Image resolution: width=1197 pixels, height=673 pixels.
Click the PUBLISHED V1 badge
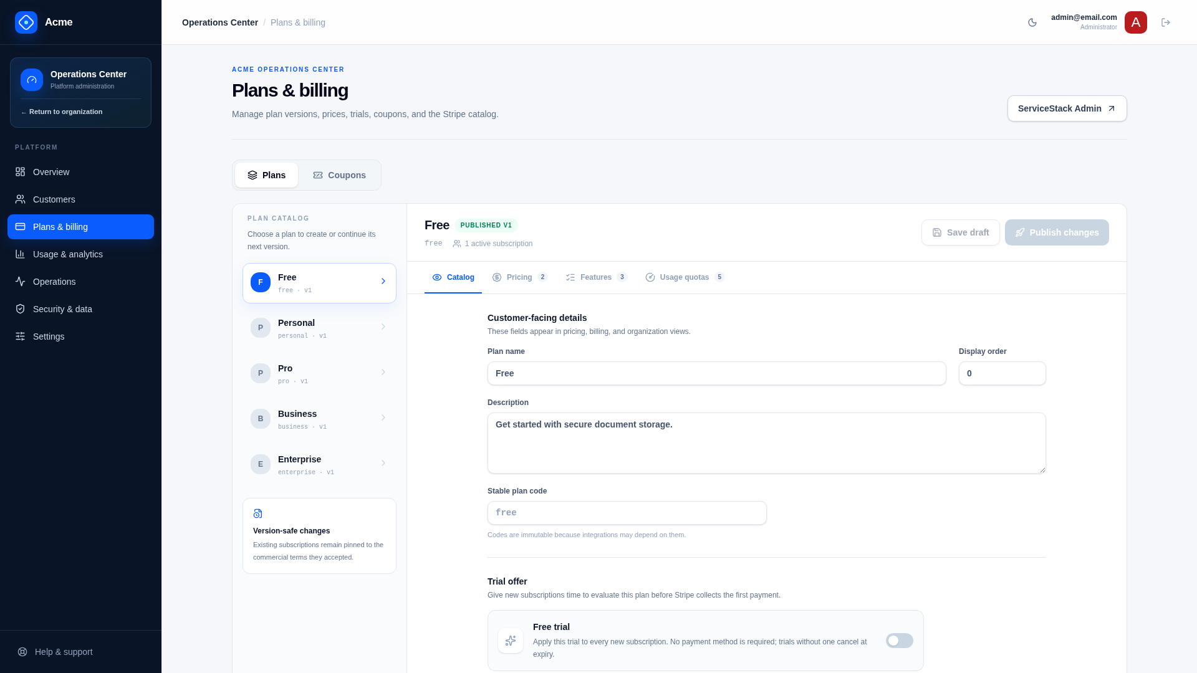pos(486,226)
